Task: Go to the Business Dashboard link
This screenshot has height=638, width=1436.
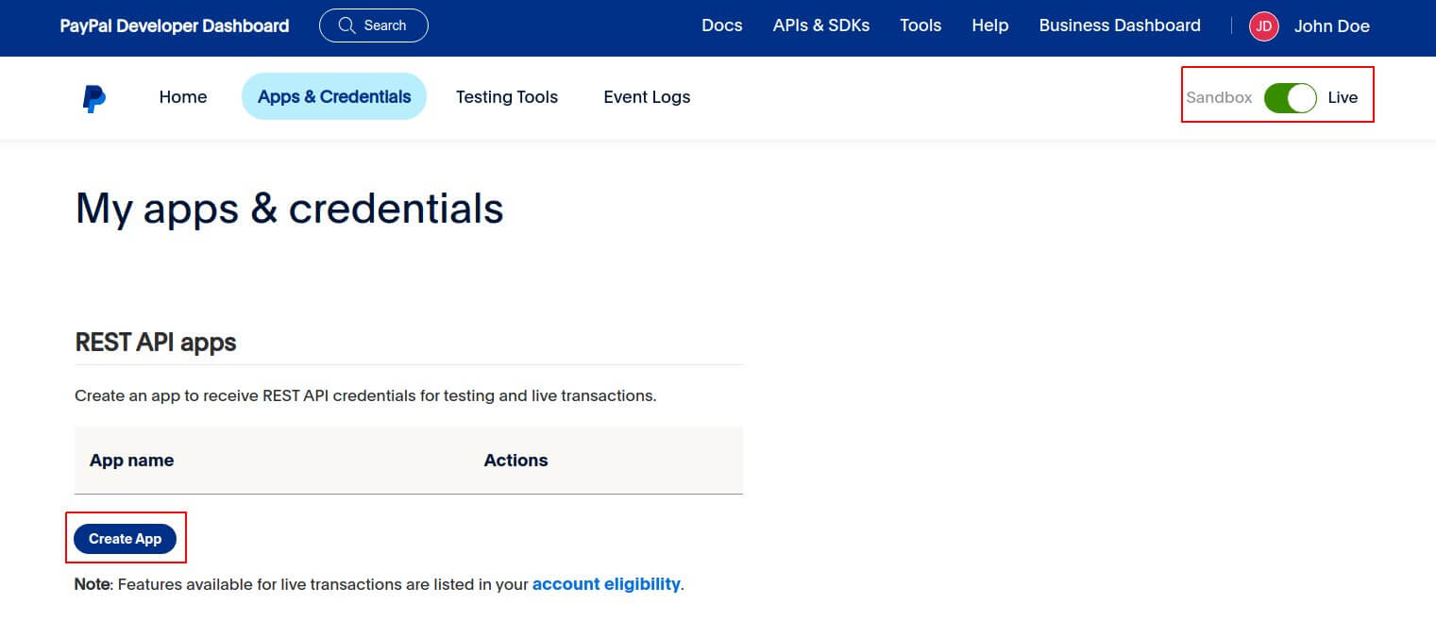Action: click(x=1119, y=25)
